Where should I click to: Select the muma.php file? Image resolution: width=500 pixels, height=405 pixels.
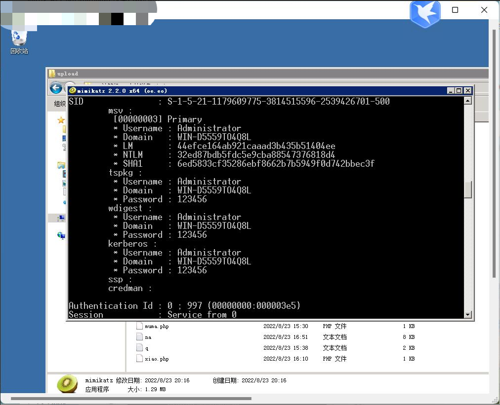(x=157, y=326)
